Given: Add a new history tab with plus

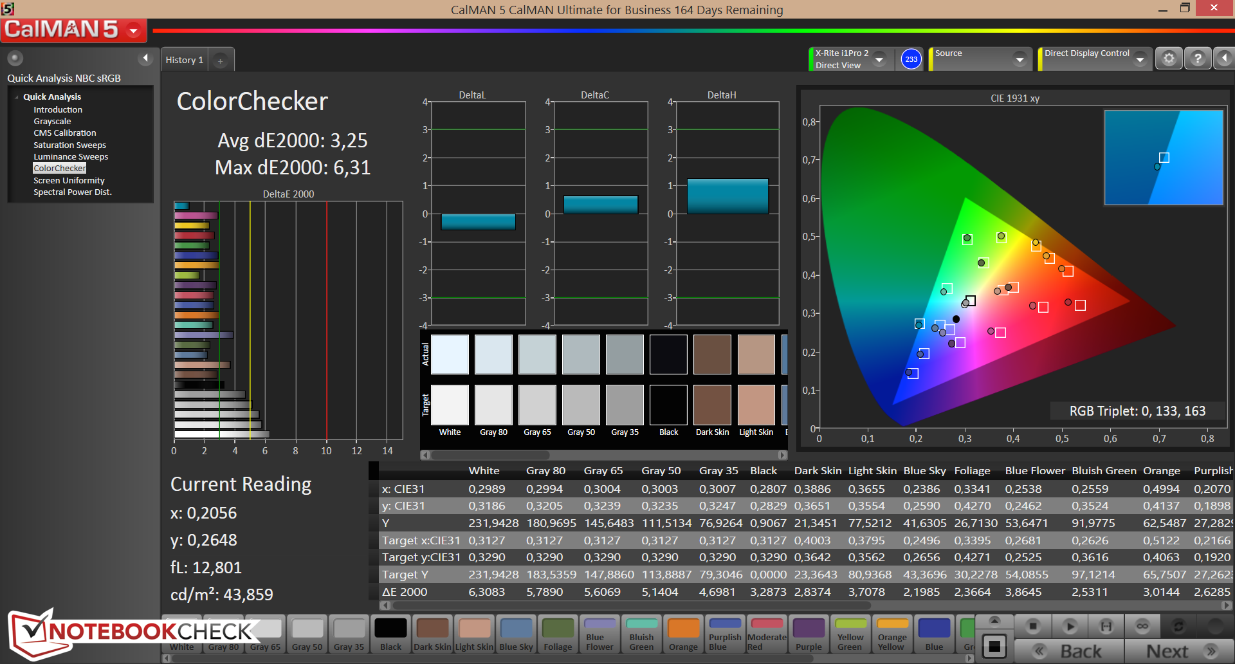Looking at the screenshot, I should [x=220, y=60].
